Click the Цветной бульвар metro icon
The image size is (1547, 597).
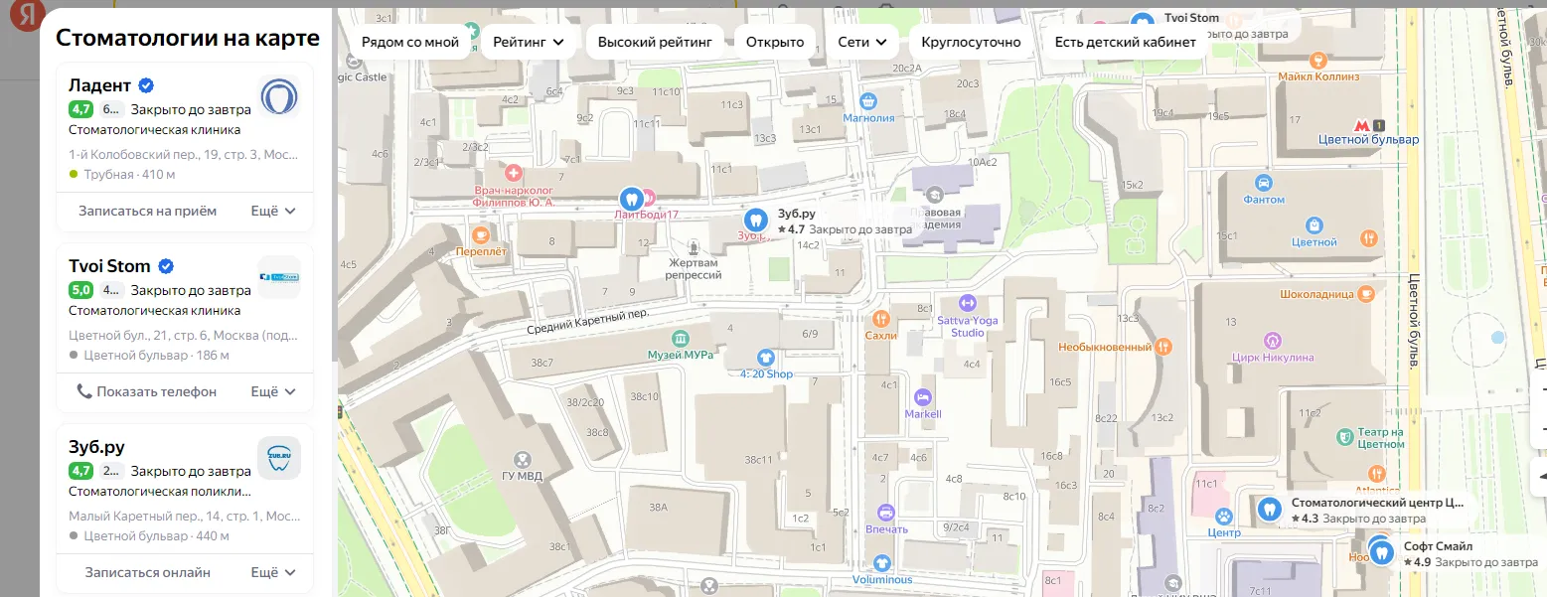pyautogui.click(x=1360, y=124)
